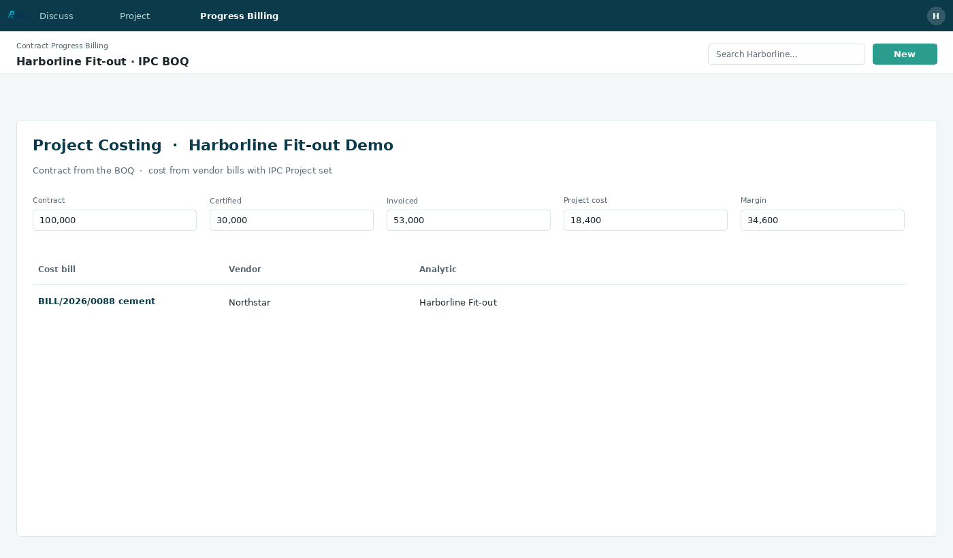
Task: Click the Harborline Fit-out analytic cell
Action: [x=458, y=303]
